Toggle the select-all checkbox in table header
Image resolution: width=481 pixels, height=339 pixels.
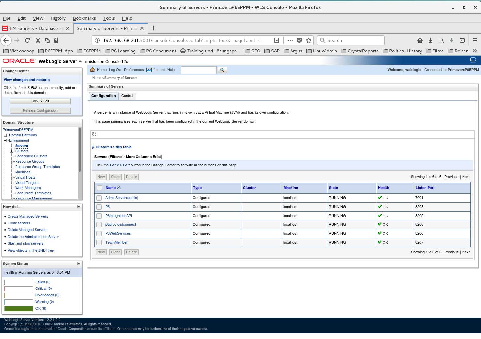pyautogui.click(x=99, y=188)
